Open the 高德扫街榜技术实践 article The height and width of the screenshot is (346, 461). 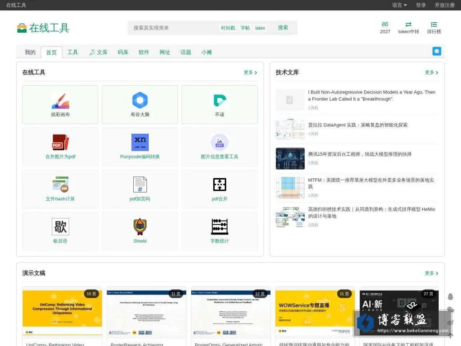click(371, 213)
